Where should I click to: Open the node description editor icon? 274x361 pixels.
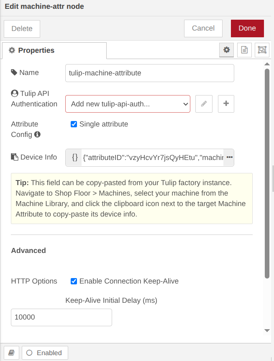(x=244, y=49)
